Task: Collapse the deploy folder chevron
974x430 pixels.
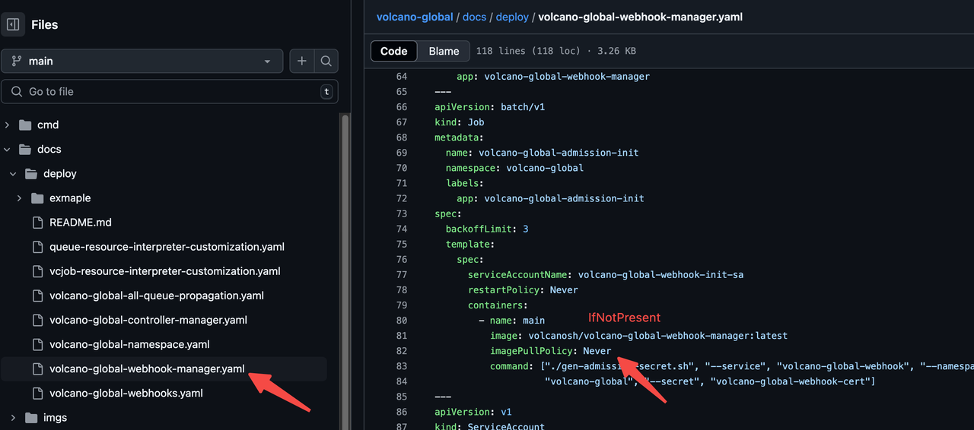Action: click(13, 173)
